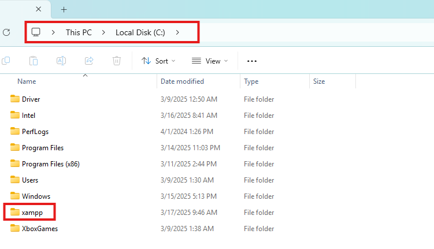Click the date 3/17/2025 9:46 AM
This screenshot has width=434, height=249.
tap(189, 213)
